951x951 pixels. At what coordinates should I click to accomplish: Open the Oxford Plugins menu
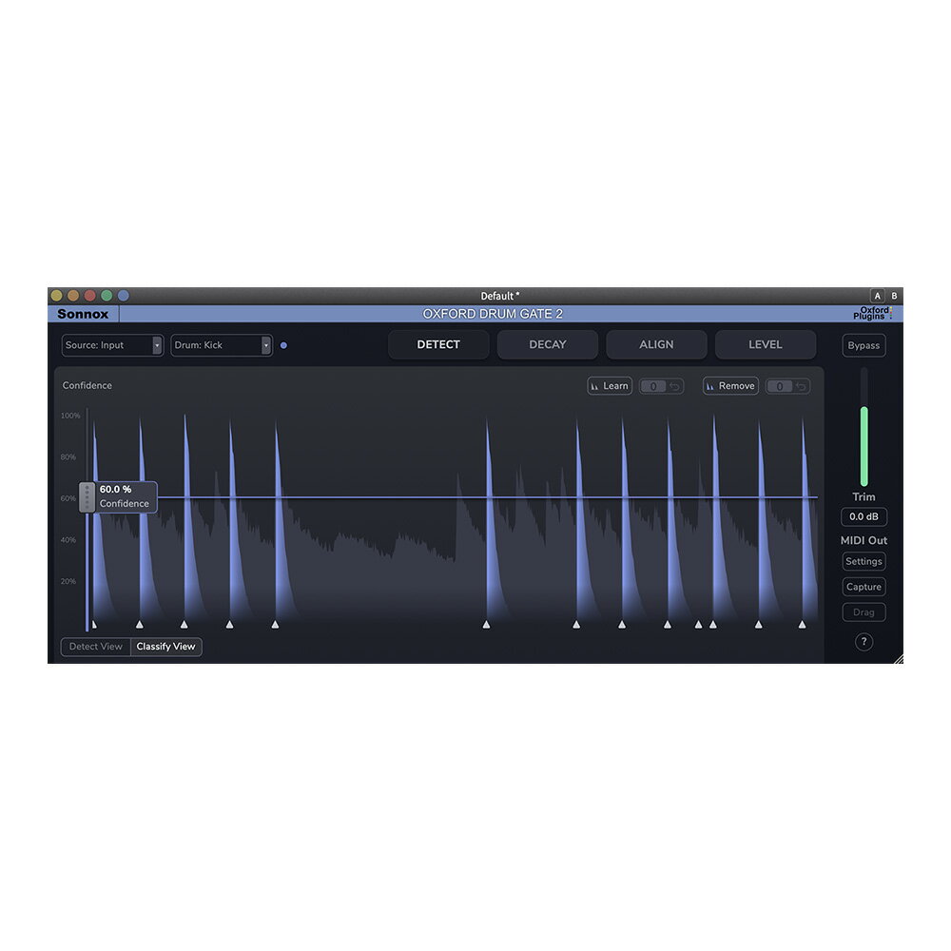point(873,314)
